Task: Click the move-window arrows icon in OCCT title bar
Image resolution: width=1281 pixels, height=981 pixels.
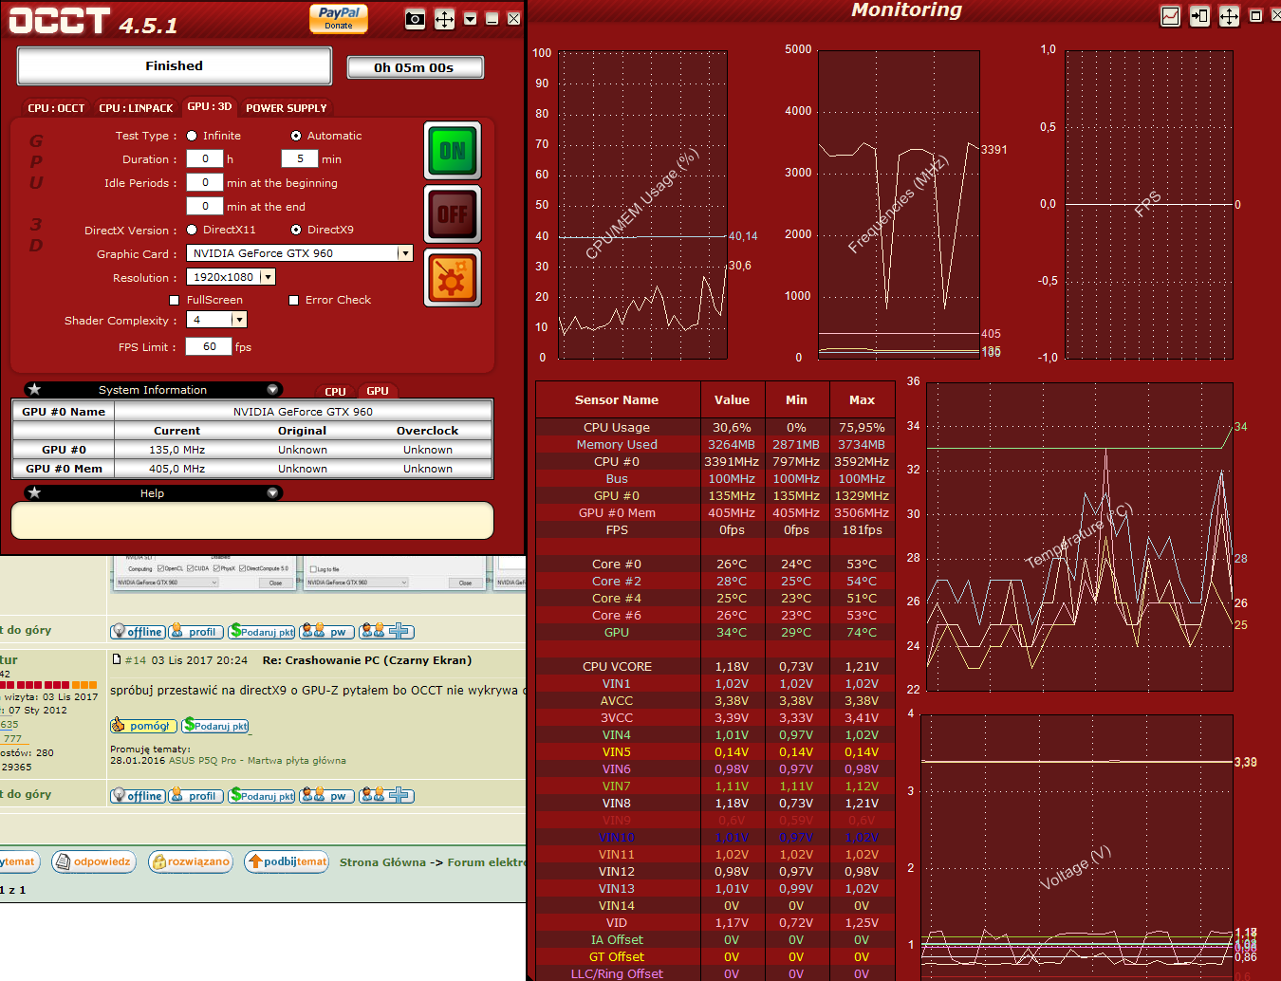Action: point(444,19)
